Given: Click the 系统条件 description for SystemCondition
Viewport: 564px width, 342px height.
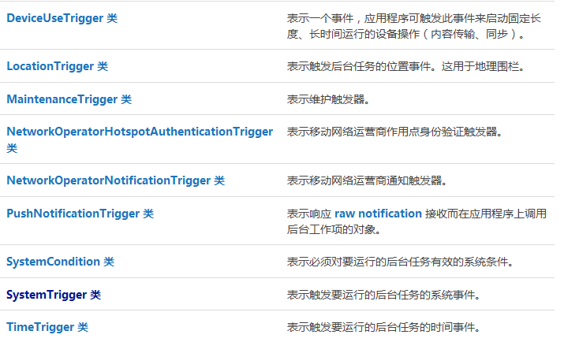Looking at the screenshot, I should coord(400,262).
